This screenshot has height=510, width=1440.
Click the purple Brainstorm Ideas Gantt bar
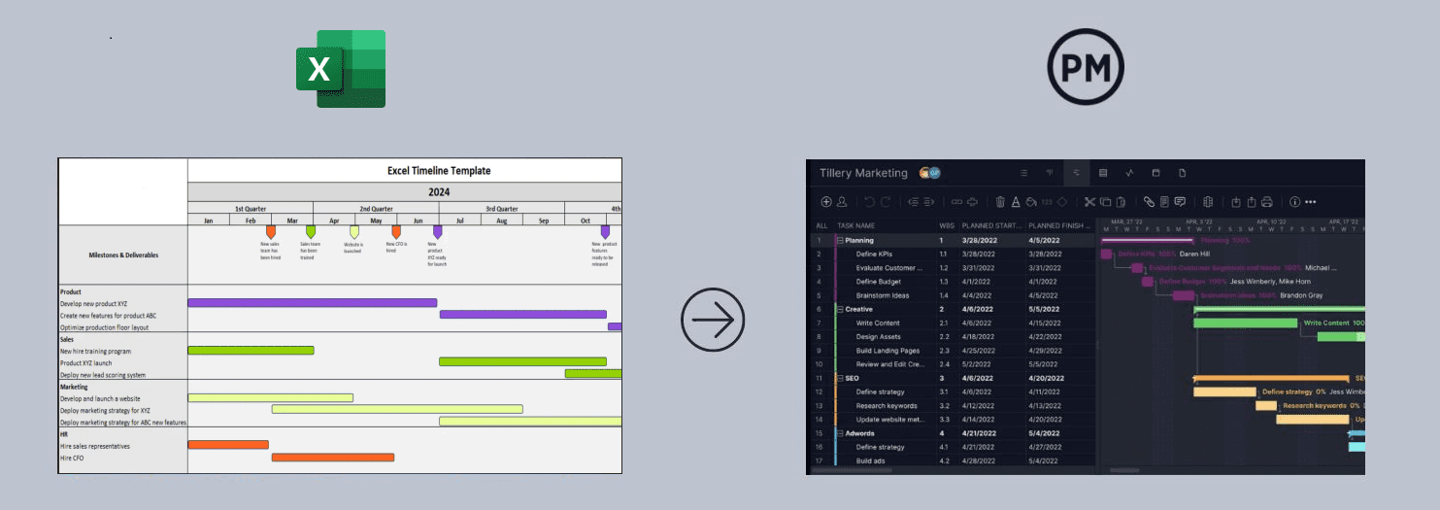coord(1184,295)
